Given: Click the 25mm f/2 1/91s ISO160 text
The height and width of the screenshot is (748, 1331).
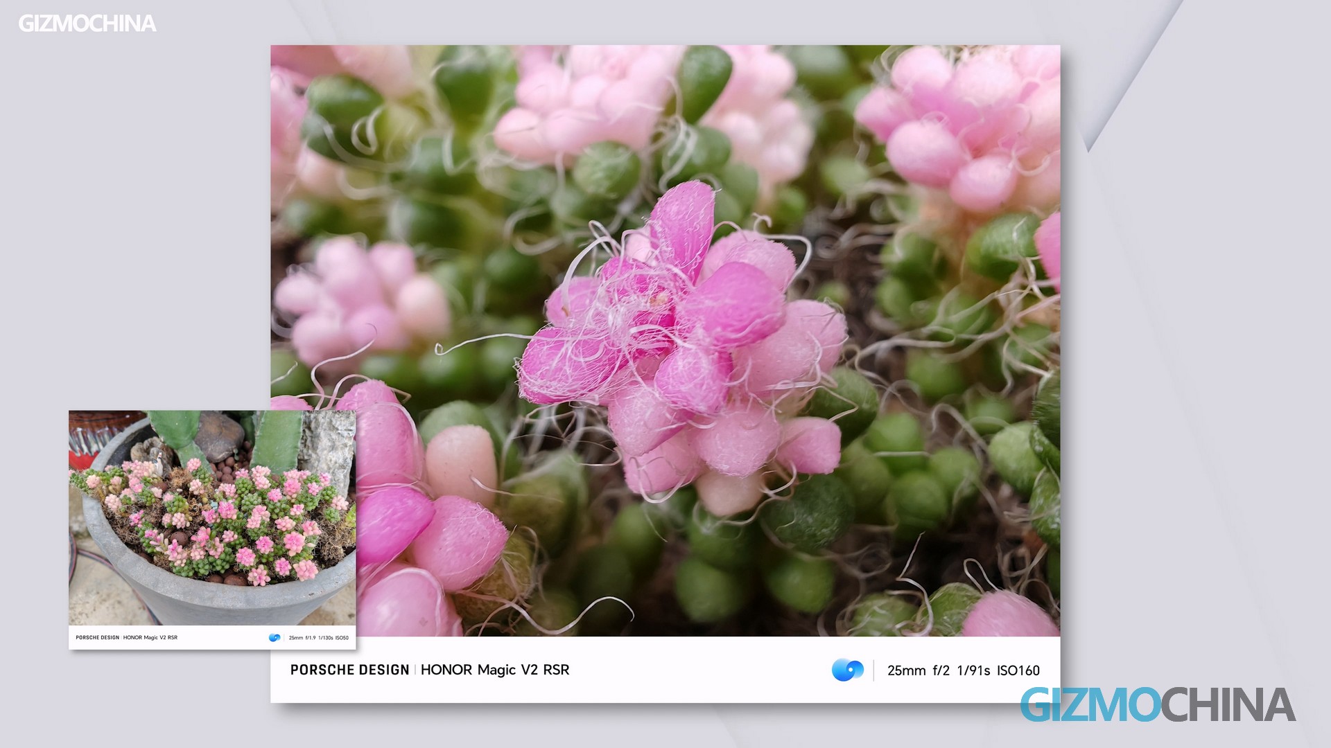Looking at the screenshot, I should (963, 670).
